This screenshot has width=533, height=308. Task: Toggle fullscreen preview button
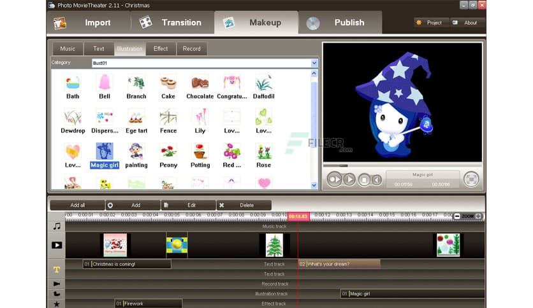pos(471,179)
